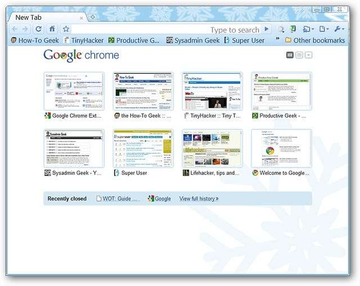The width and height of the screenshot is (360, 286).
Task: Open the How-To Geek bookmark
Action: tap(35, 41)
